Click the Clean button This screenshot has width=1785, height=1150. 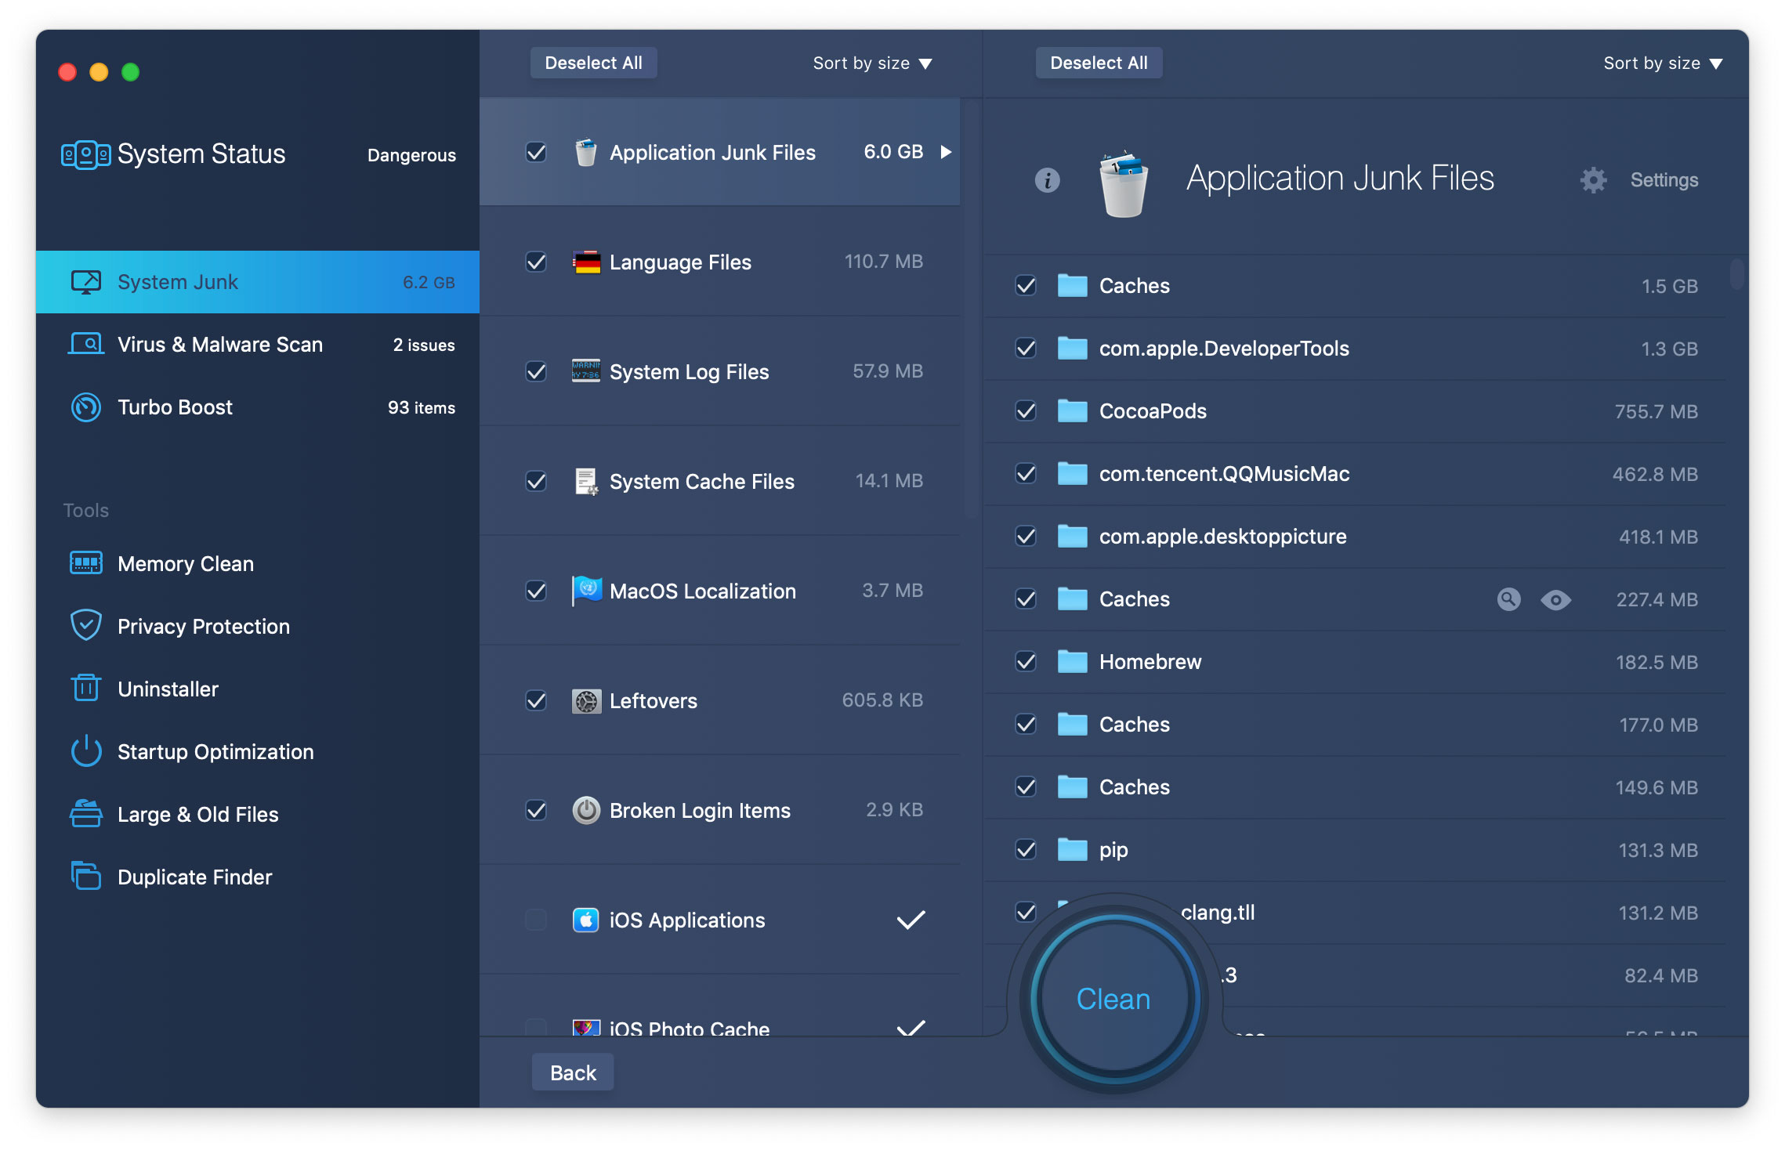(x=1113, y=999)
